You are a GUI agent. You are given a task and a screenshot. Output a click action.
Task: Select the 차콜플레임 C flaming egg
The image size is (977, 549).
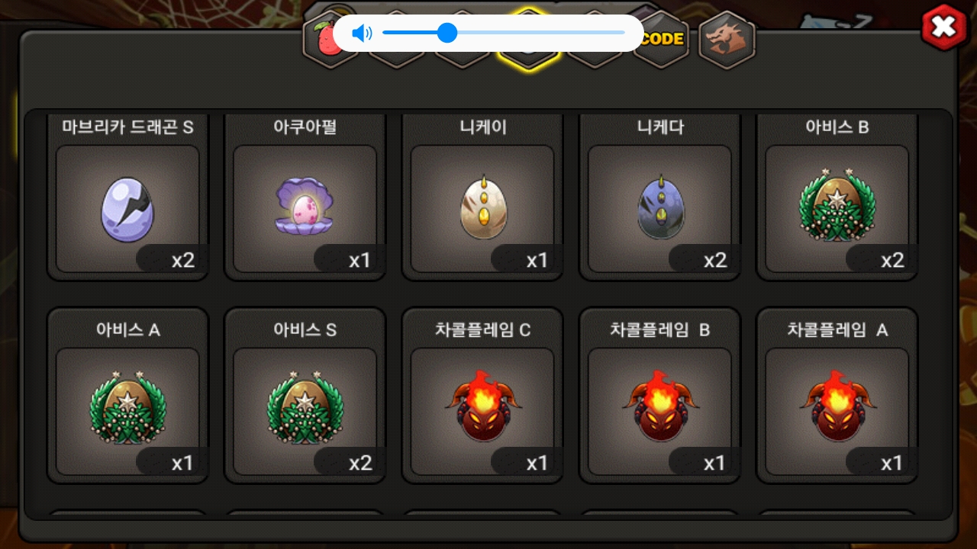click(482, 406)
